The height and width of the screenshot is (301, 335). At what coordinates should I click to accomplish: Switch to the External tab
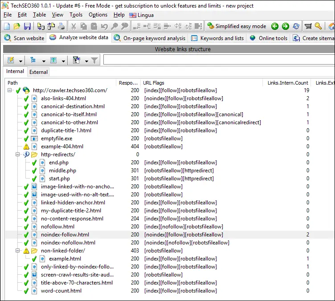(x=38, y=72)
